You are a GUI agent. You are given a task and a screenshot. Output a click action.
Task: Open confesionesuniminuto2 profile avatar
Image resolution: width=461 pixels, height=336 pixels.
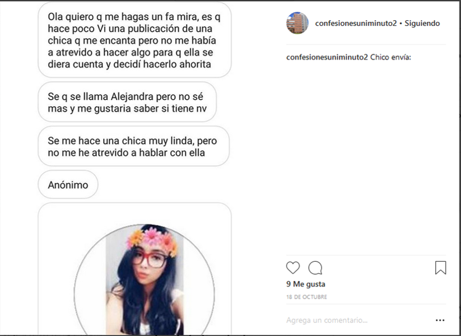pyautogui.click(x=297, y=23)
